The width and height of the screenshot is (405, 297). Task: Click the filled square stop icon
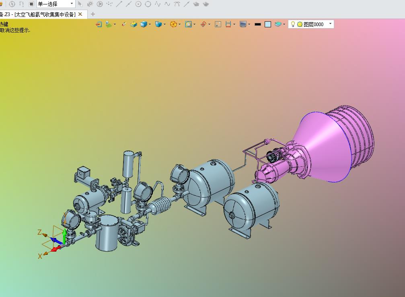(31, 4)
